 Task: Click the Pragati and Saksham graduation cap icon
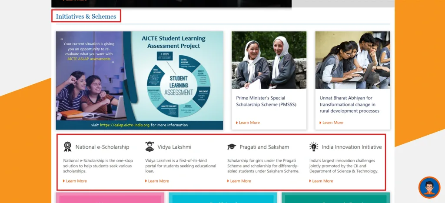click(x=232, y=147)
